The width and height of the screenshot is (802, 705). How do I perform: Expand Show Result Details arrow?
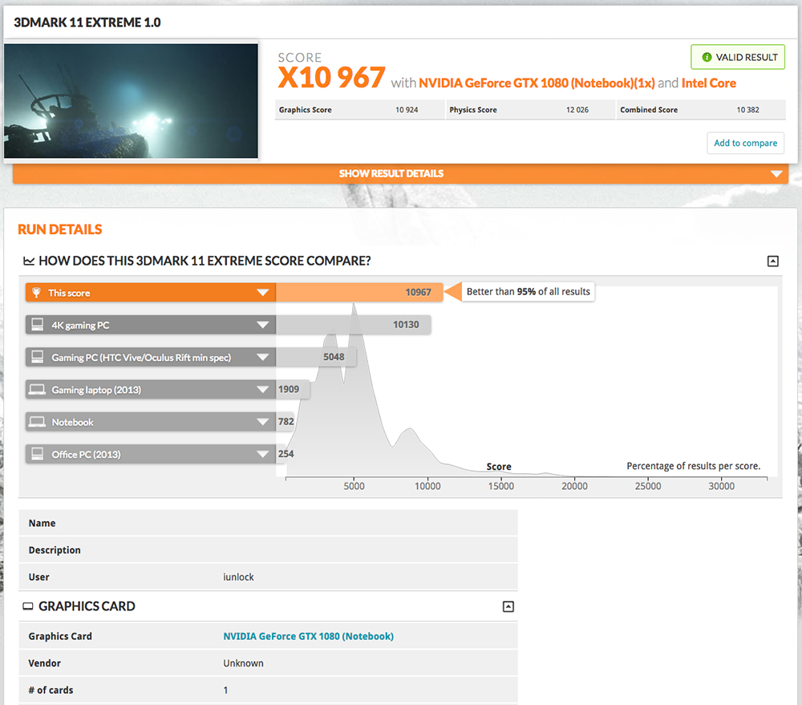(x=776, y=174)
